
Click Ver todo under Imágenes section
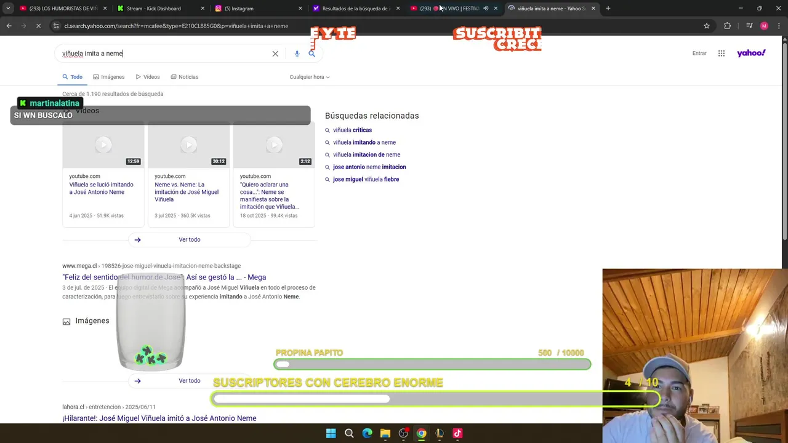[189, 381]
